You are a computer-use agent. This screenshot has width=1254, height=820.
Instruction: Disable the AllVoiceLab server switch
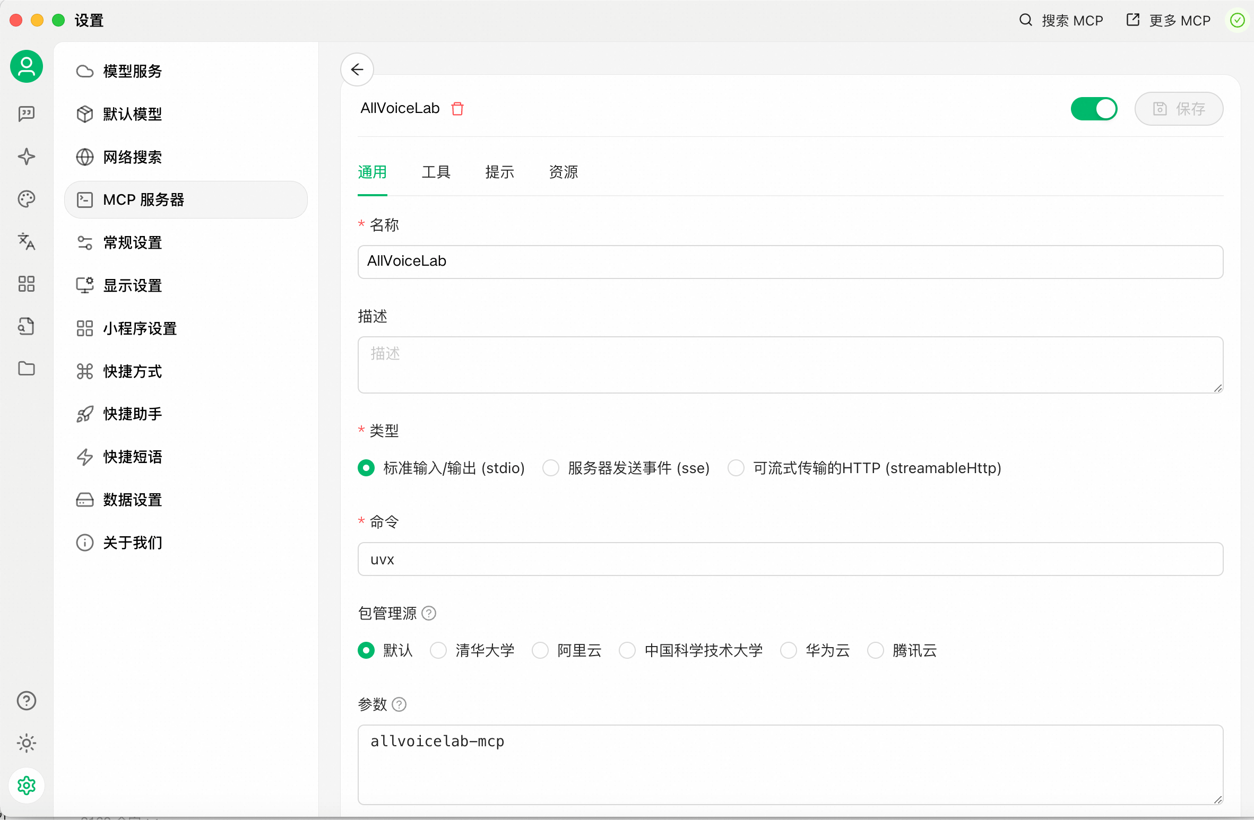pos(1094,109)
